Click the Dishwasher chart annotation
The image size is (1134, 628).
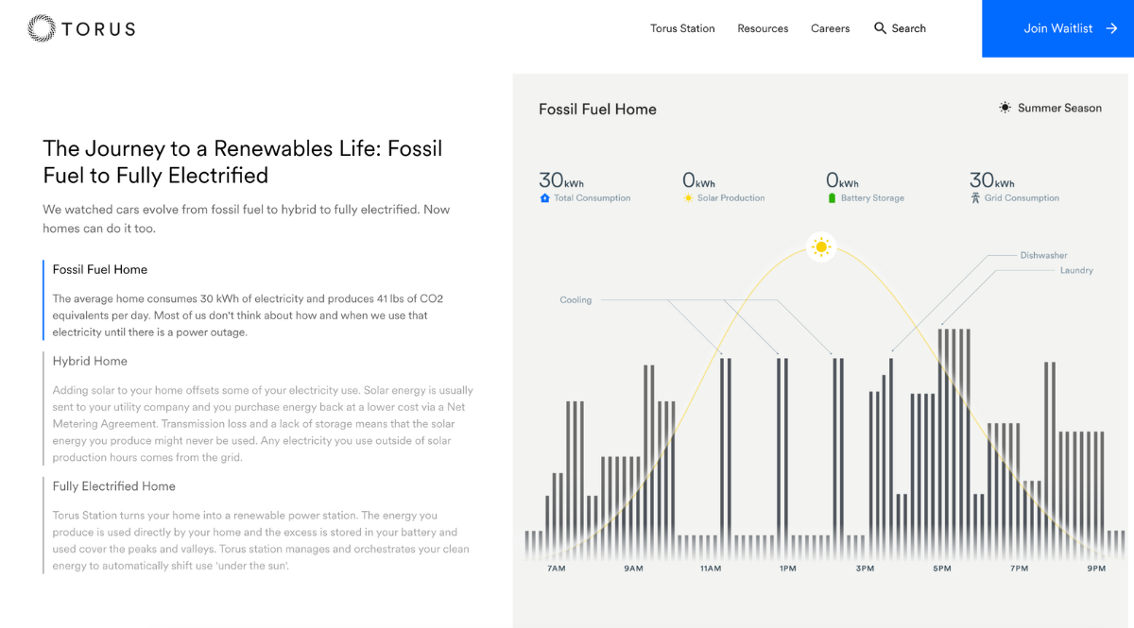click(1043, 255)
